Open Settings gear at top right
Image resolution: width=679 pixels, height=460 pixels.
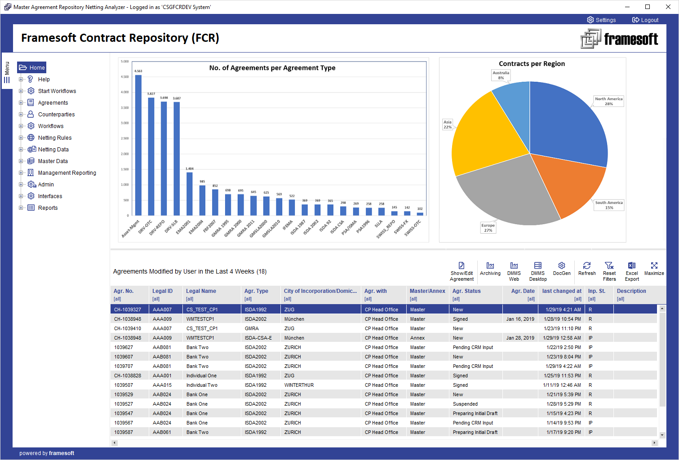pyautogui.click(x=590, y=20)
